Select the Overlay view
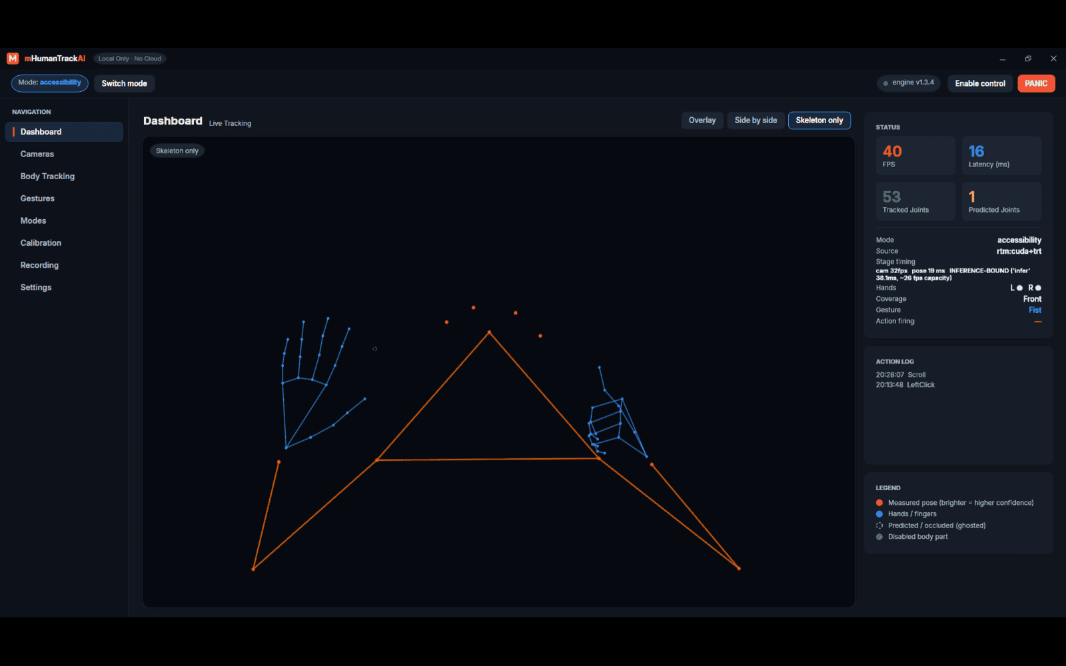The image size is (1066, 666). coord(702,121)
